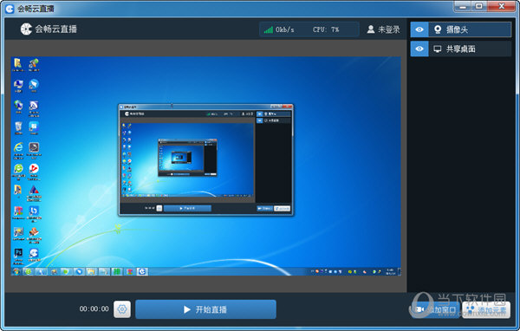
Task: Minimize the 会畅云直播 window
Action: pyautogui.click(x=463, y=6)
